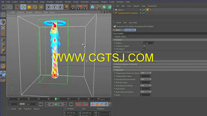The width and height of the screenshot is (207, 116).
Task: Open the spline tools icon
Action: click(98, 7)
